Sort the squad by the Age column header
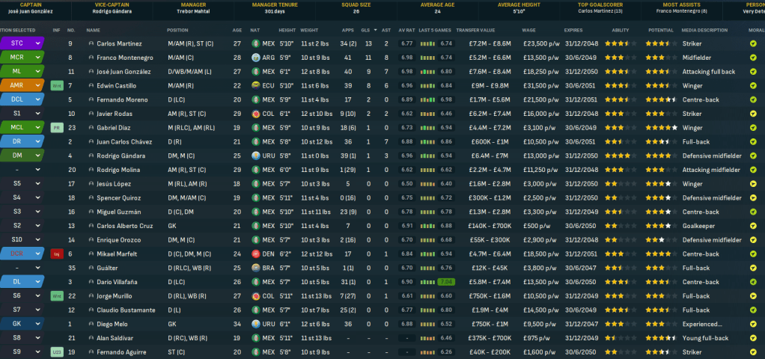 click(x=237, y=30)
